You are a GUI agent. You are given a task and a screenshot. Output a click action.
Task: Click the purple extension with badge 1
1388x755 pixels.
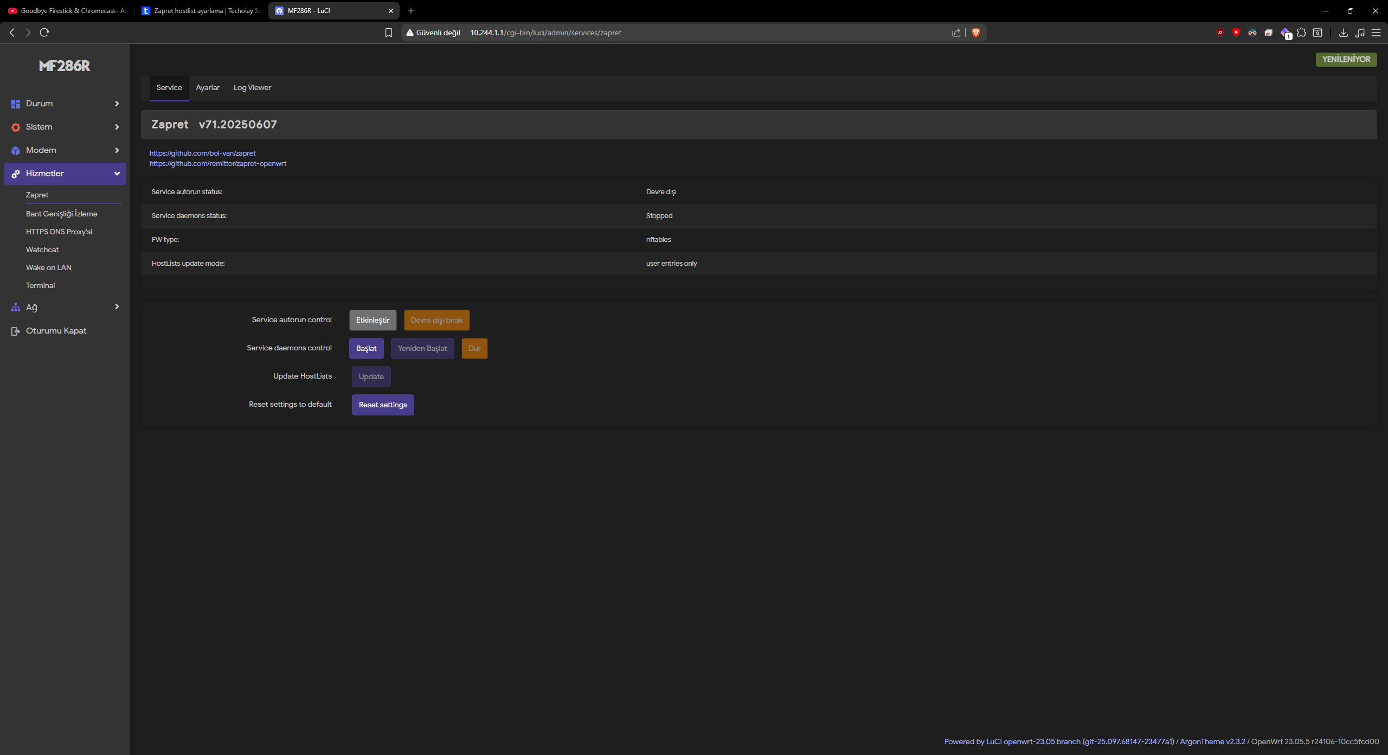(x=1286, y=33)
